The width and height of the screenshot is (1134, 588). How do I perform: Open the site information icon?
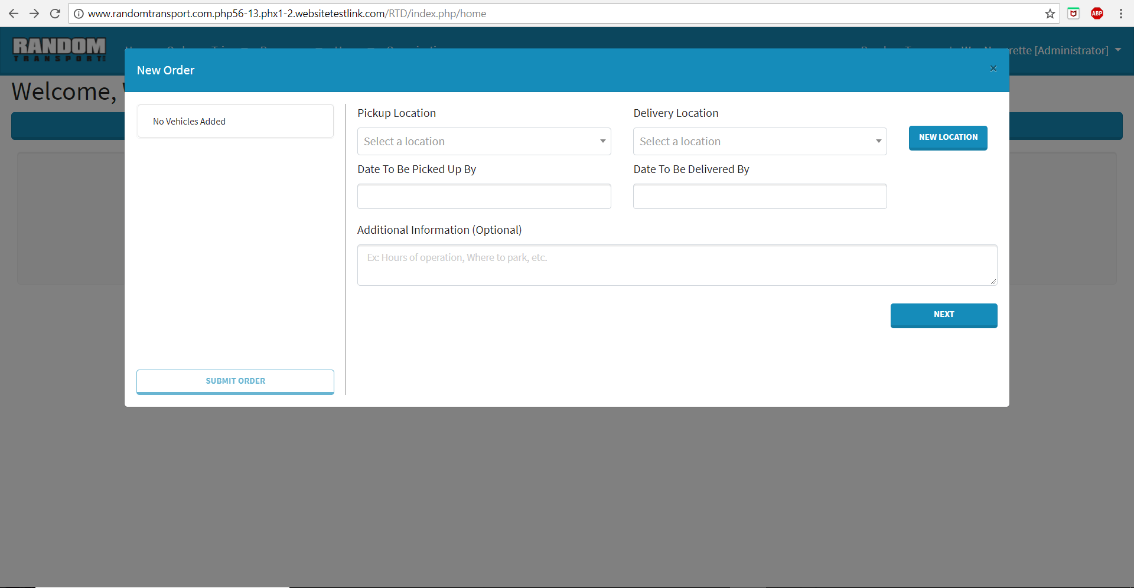pyautogui.click(x=79, y=14)
